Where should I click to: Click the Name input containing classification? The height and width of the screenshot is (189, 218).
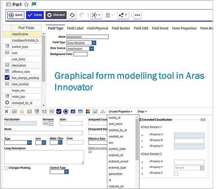87,37
